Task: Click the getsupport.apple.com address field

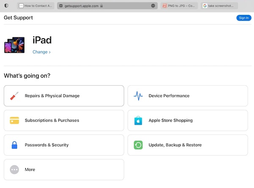Action: [107, 6]
